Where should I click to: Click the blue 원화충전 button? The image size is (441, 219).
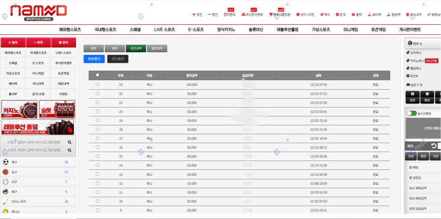tap(94, 59)
